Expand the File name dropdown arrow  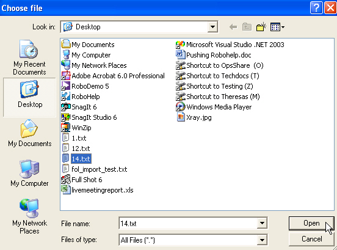pos(262,223)
